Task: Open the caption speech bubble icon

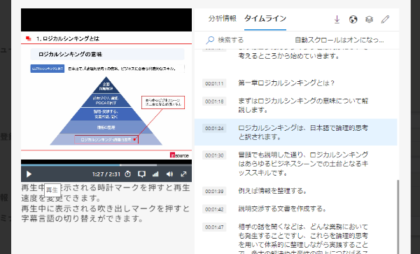Action: [x=141, y=174]
